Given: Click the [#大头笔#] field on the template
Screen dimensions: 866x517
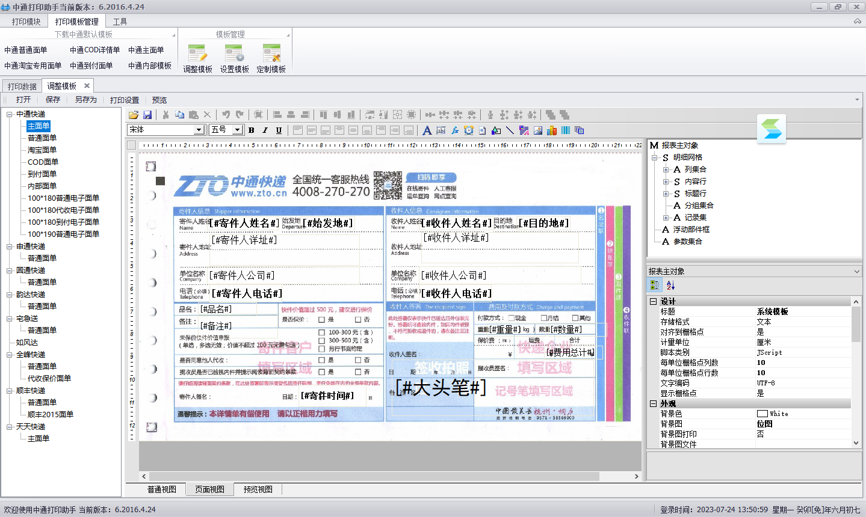Looking at the screenshot, I should click(x=441, y=388).
